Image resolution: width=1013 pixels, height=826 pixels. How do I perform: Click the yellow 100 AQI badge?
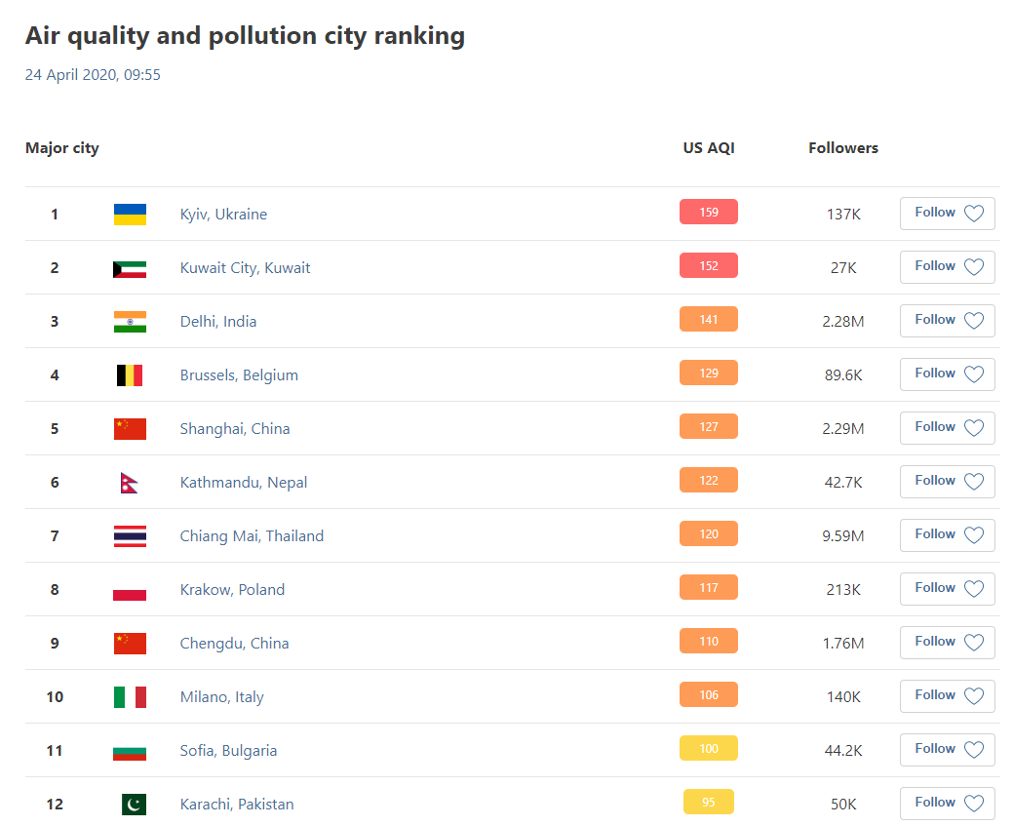[x=708, y=748]
